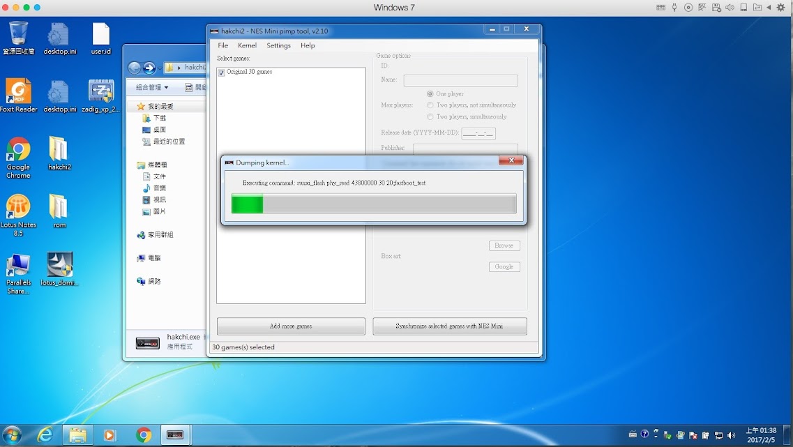
Task: Select 媒體櫃 in Explorer sidebar
Action: point(152,165)
